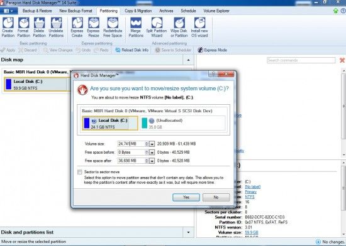Image resolution: width=346 pixels, height=246 pixels.
Task: Click the green home icon
Action: point(336,11)
